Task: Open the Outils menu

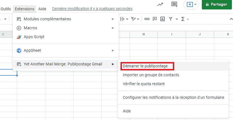Action: click(6, 9)
